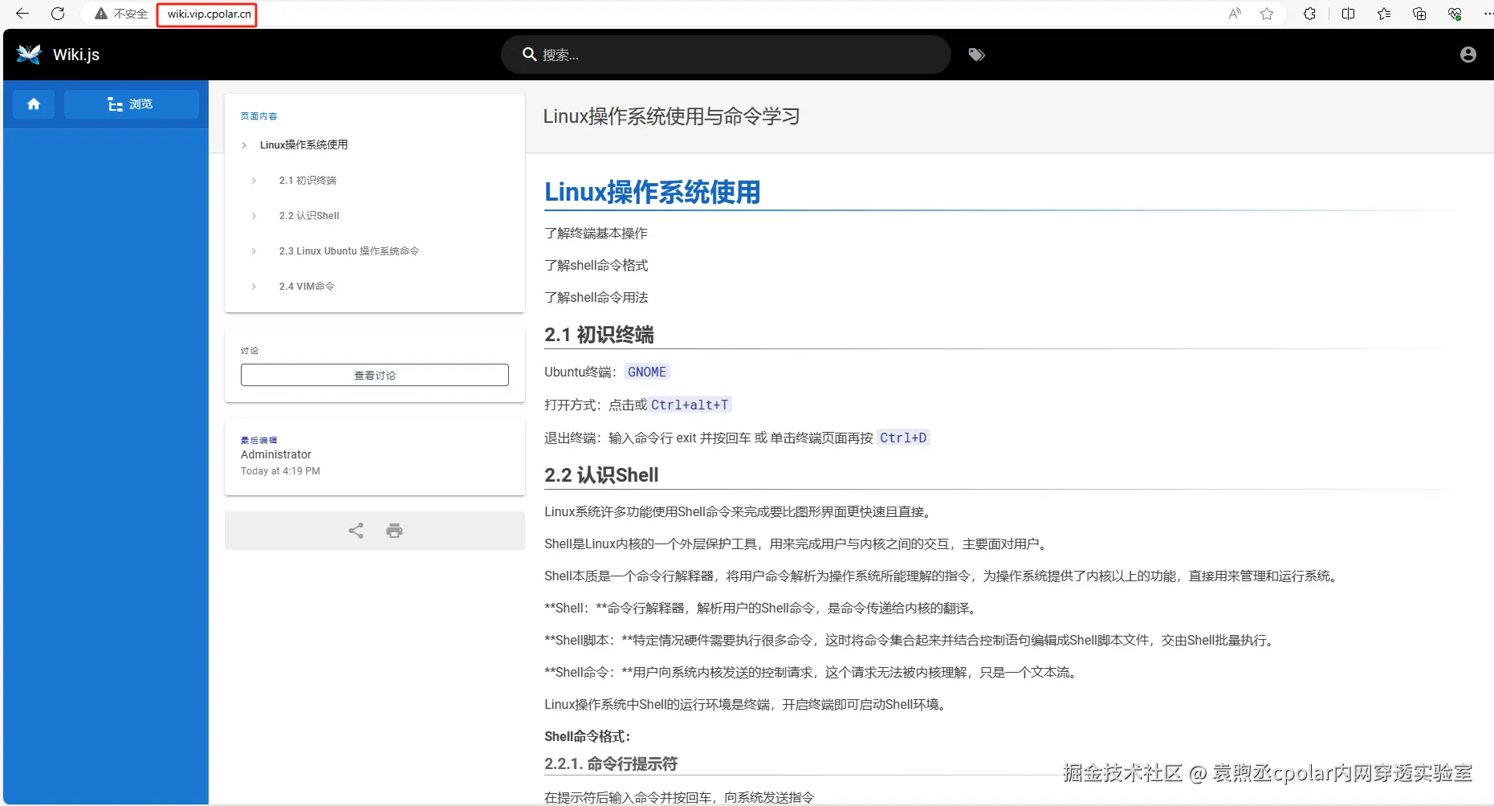This screenshot has width=1494, height=806.
Task: Open the tags icon beside search
Action: pyautogui.click(x=976, y=55)
